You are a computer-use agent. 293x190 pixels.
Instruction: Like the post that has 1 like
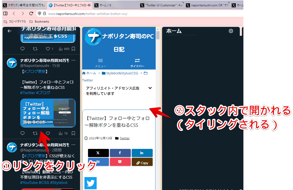[48, 49]
